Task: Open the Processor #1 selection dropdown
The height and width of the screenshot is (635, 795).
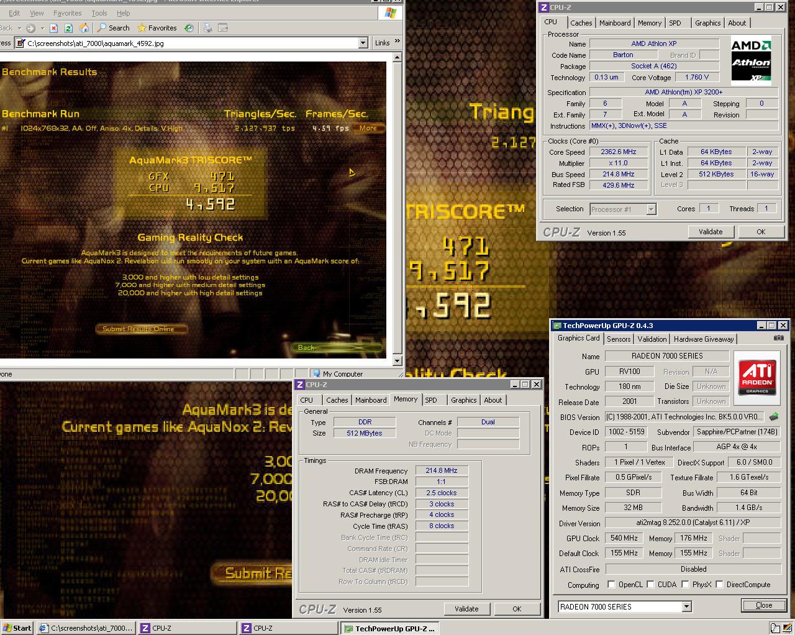Action: pos(651,209)
